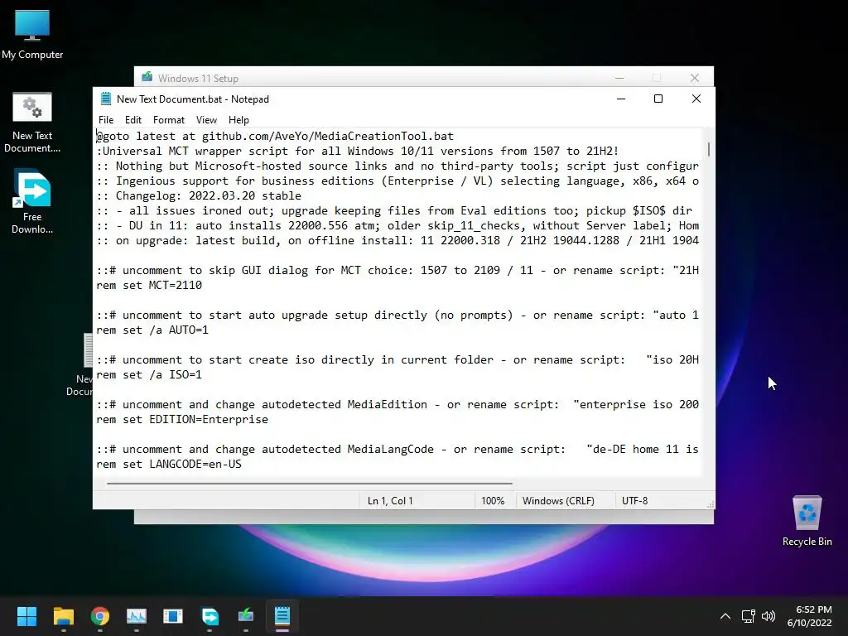Open Recycle Bin on desktop
Image resolution: width=848 pixels, height=636 pixels.
[807, 520]
